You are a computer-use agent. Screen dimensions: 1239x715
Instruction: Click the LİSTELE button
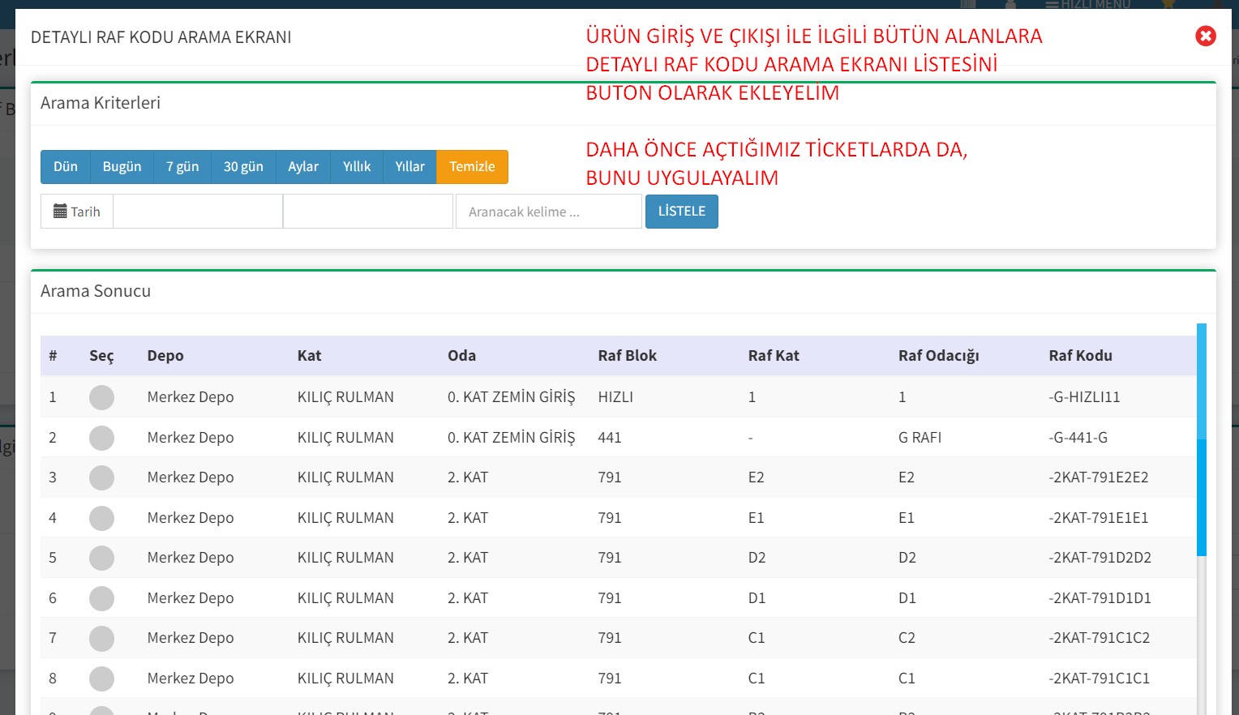681,212
